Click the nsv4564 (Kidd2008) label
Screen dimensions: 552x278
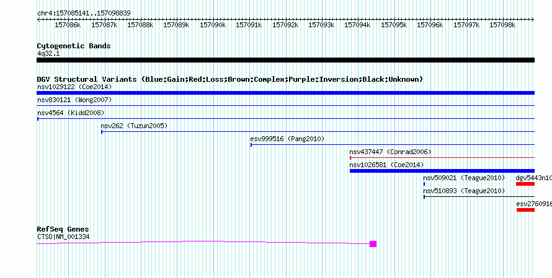[x=71, y=113]
